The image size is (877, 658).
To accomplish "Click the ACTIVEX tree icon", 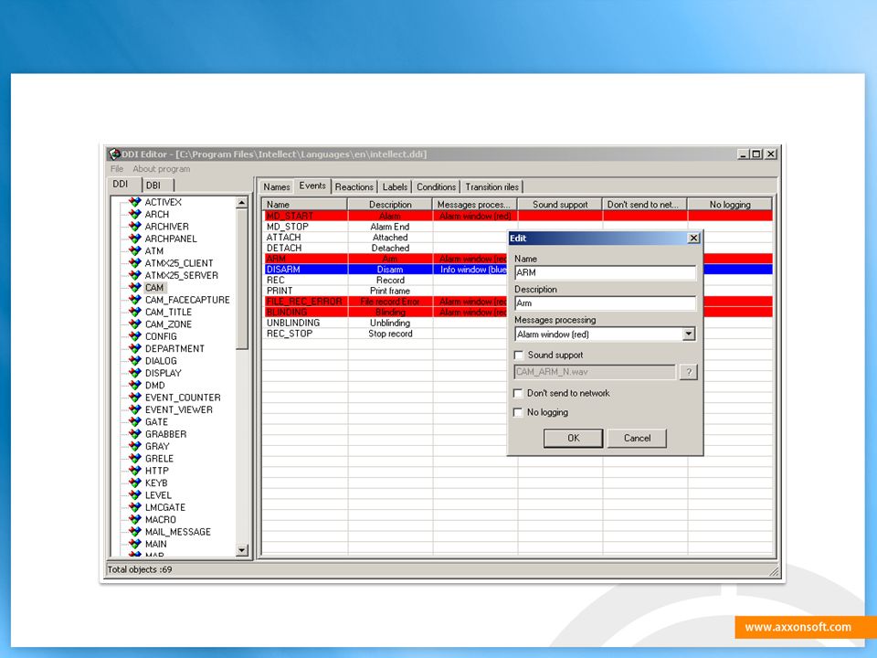I will pos(134,202).
